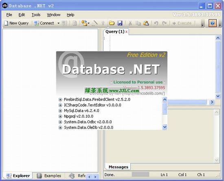The height and width of the screenshot is (181, 224).
Task: Select Npgsql v2.0.10.0 tree row
Action: click(79, 116)
